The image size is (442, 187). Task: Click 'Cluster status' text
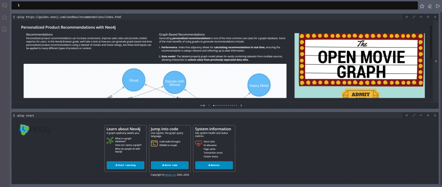[x=211, y=156]
